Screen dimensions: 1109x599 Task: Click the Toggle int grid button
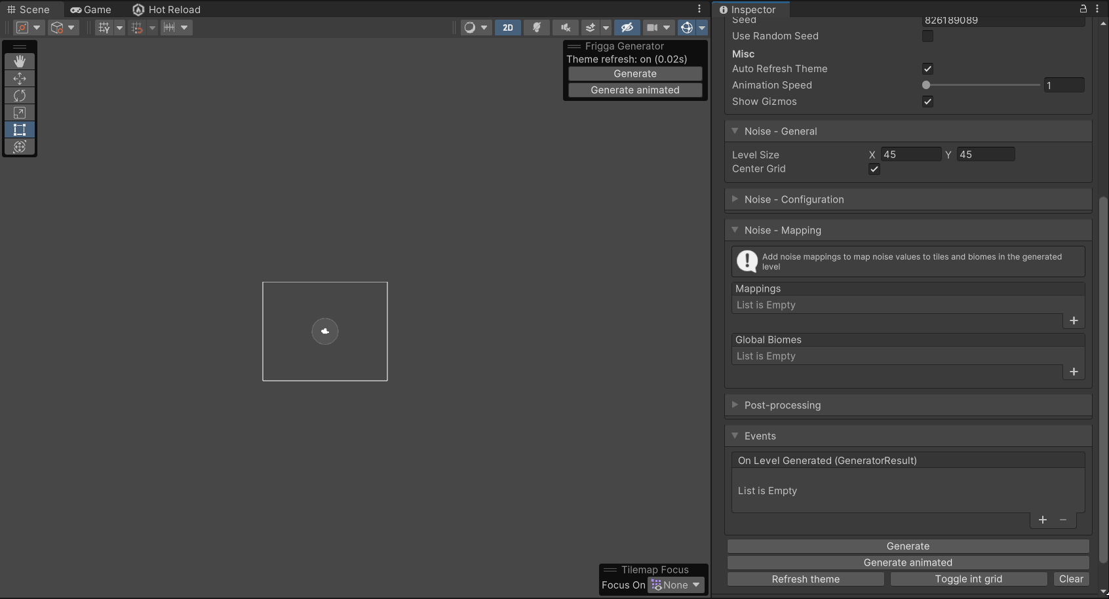point(968,579)
